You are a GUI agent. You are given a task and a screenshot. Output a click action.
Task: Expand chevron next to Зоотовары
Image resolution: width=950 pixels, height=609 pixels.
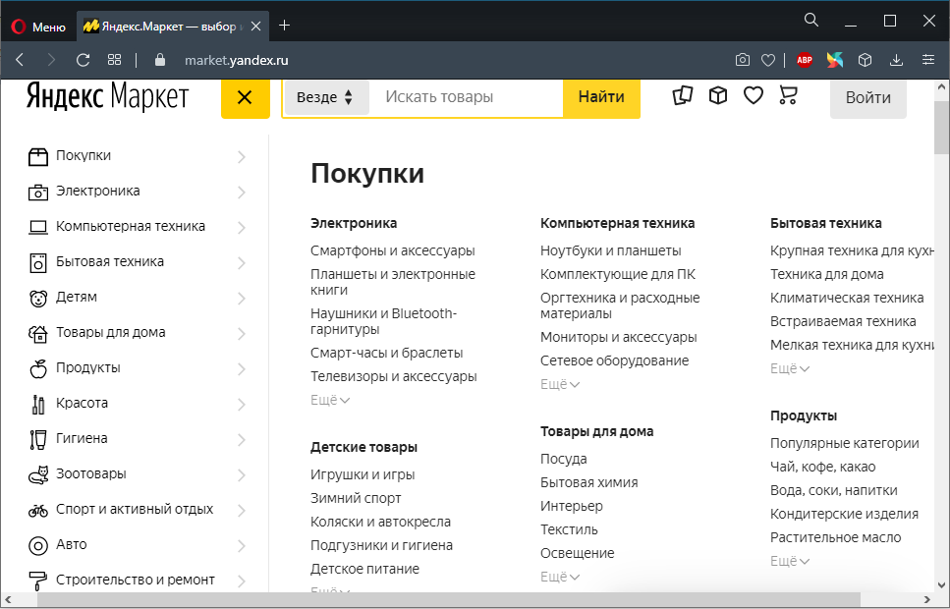click(241, 475)
